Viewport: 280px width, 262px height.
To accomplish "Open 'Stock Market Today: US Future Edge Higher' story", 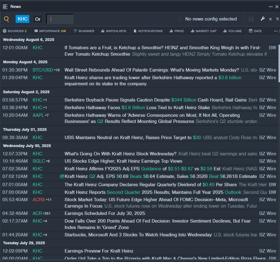I will [156, 203].
